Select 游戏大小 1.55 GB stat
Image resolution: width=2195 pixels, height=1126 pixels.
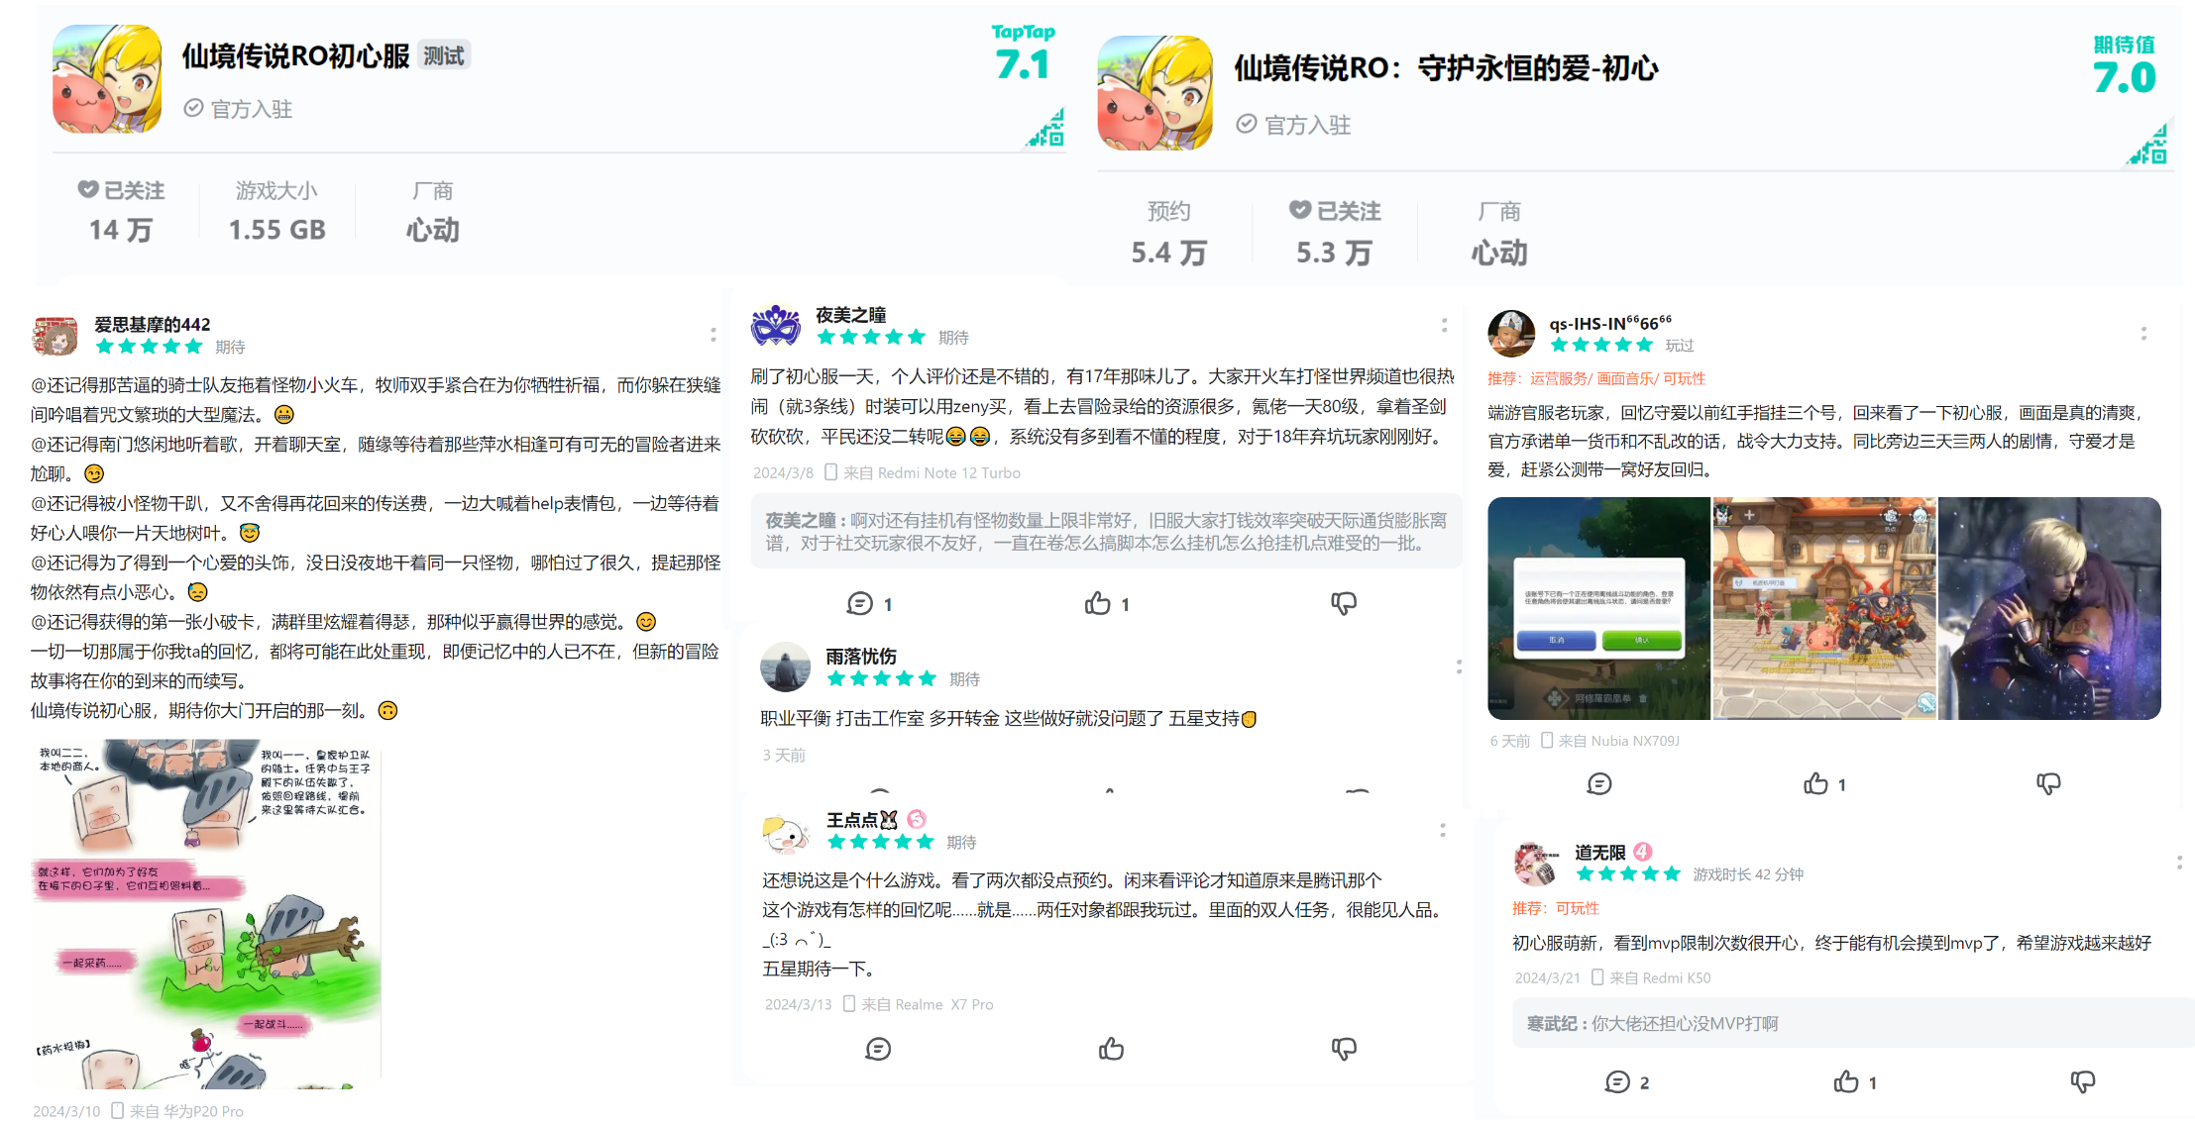(276, 211)
